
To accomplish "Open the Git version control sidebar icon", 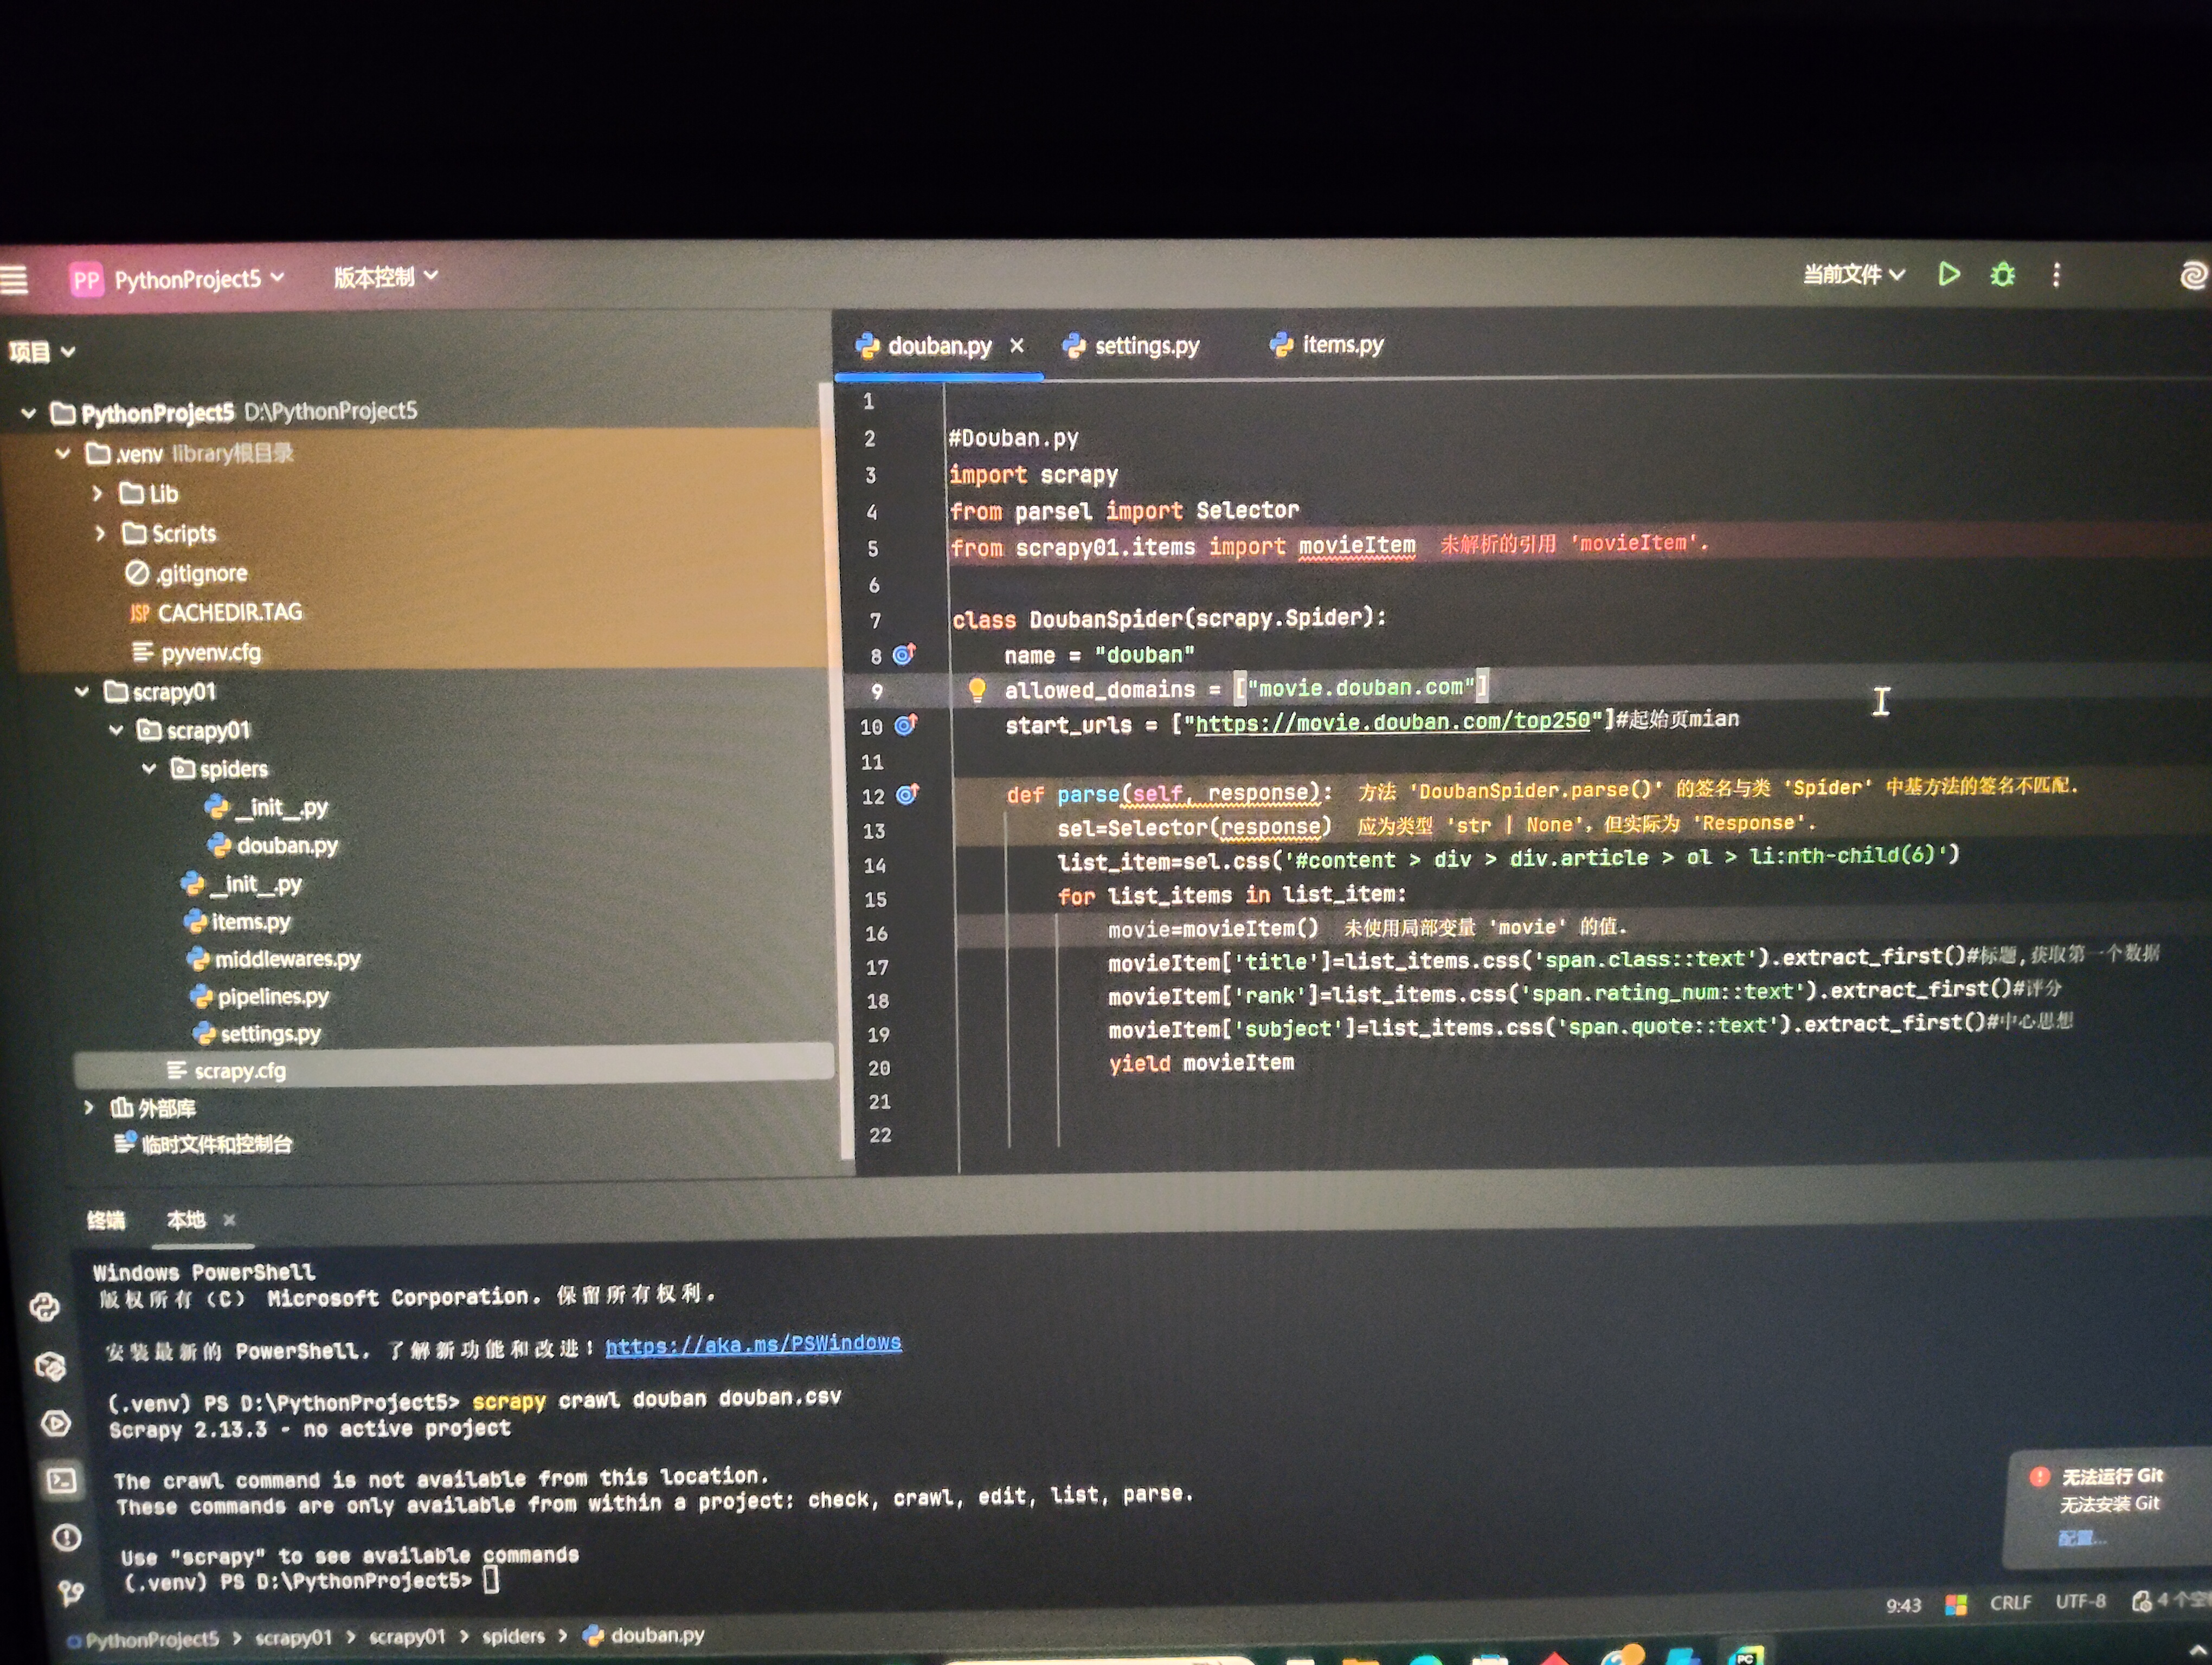I will pos(70,1592).
